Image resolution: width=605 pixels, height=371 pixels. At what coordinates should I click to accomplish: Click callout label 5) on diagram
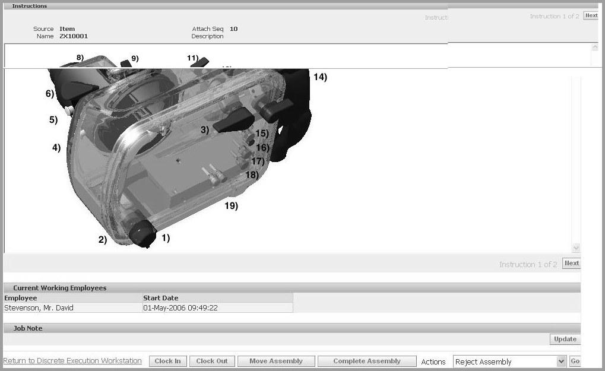point(53,119)
